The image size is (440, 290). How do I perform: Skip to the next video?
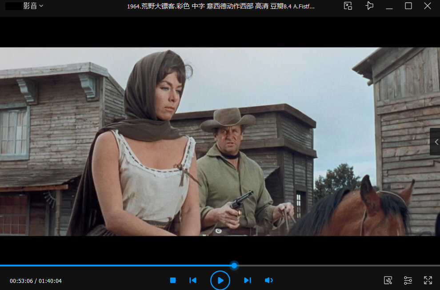[248, 280]
